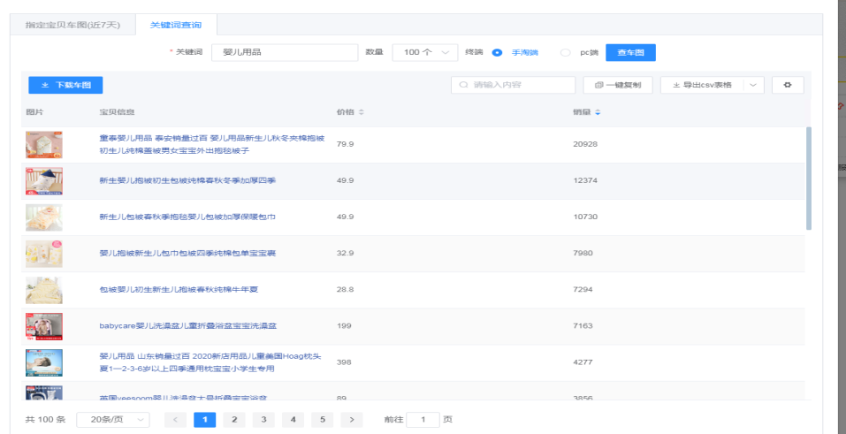Select the 手淘端 terminal radio button
The image size is (846, 434).
click(497, 52)
